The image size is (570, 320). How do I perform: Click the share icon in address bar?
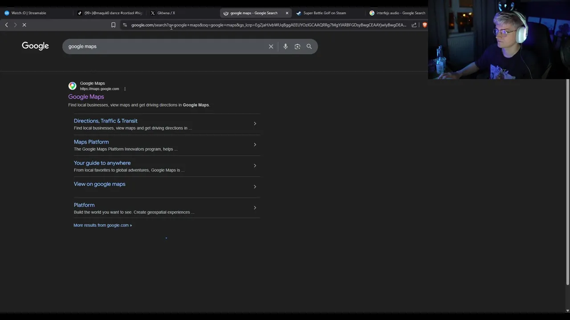[414, 25]
